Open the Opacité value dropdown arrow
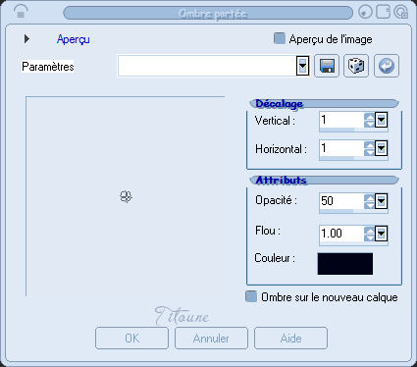This screenshot has height=367, width=417. pyautogui.click(x=381, y=201)
